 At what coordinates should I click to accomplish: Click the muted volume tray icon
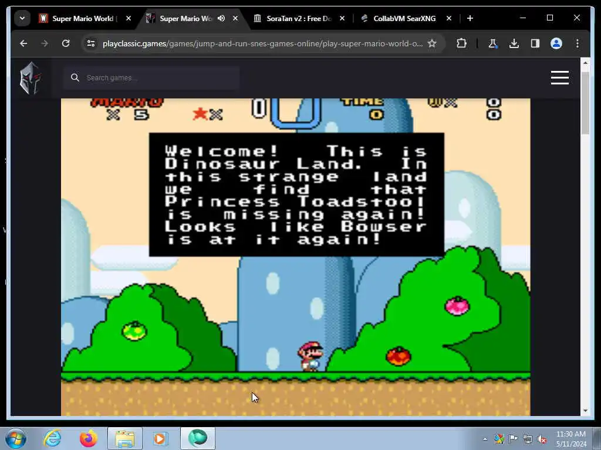point(542,439)
